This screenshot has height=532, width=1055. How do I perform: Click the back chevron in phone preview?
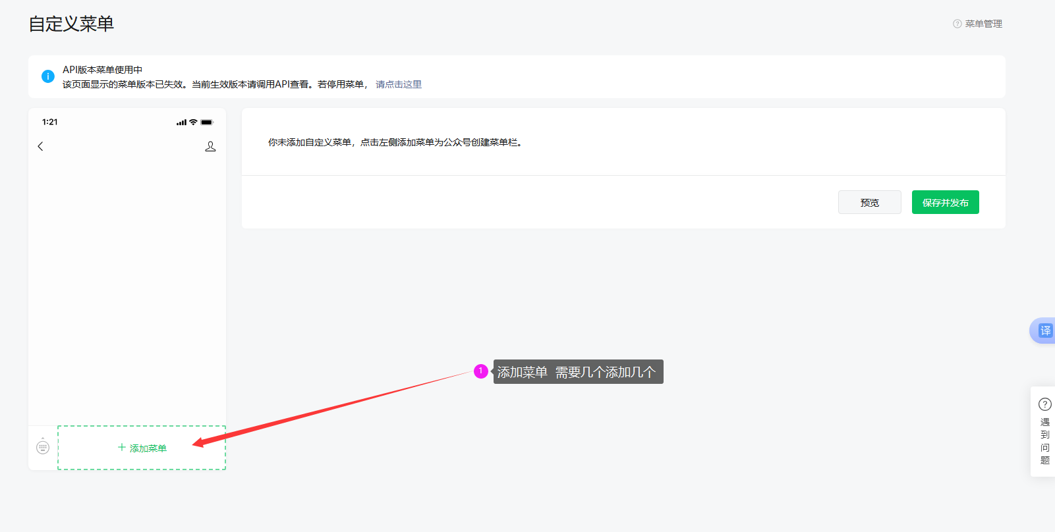[40, 146]
